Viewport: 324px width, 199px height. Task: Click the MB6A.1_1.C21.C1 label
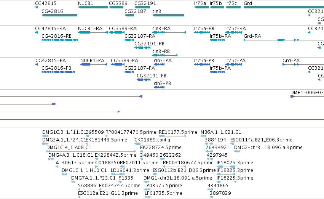221,132
